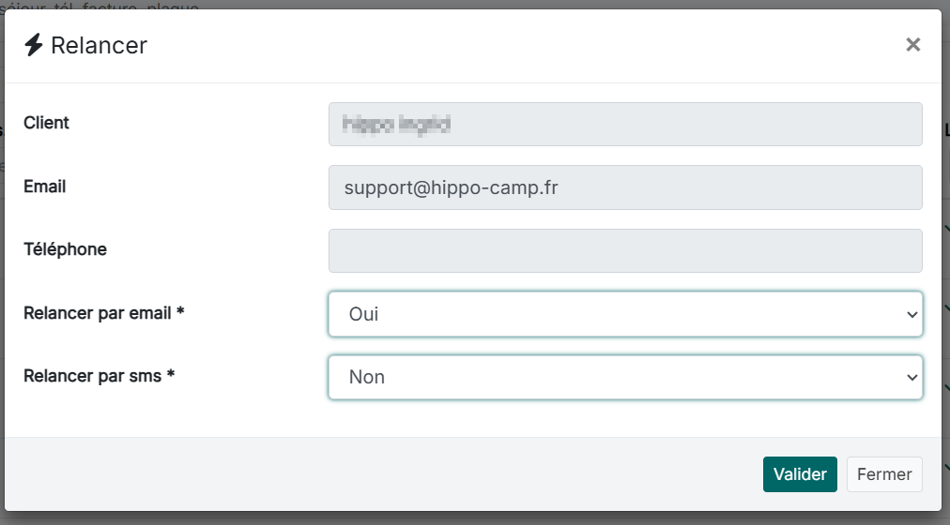The image size is (950, 525).
Task: Close the Relancer dialog with the X
Action: 912,45
